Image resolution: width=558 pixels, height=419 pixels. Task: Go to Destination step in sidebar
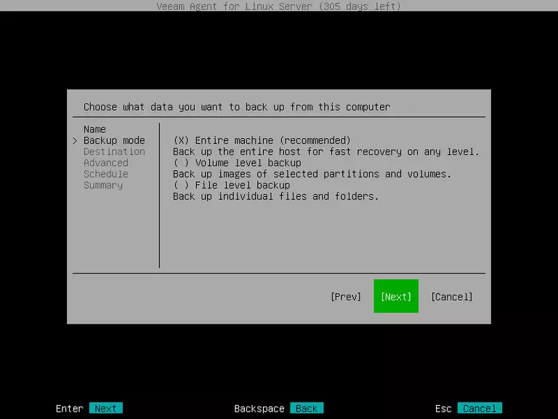114,152
